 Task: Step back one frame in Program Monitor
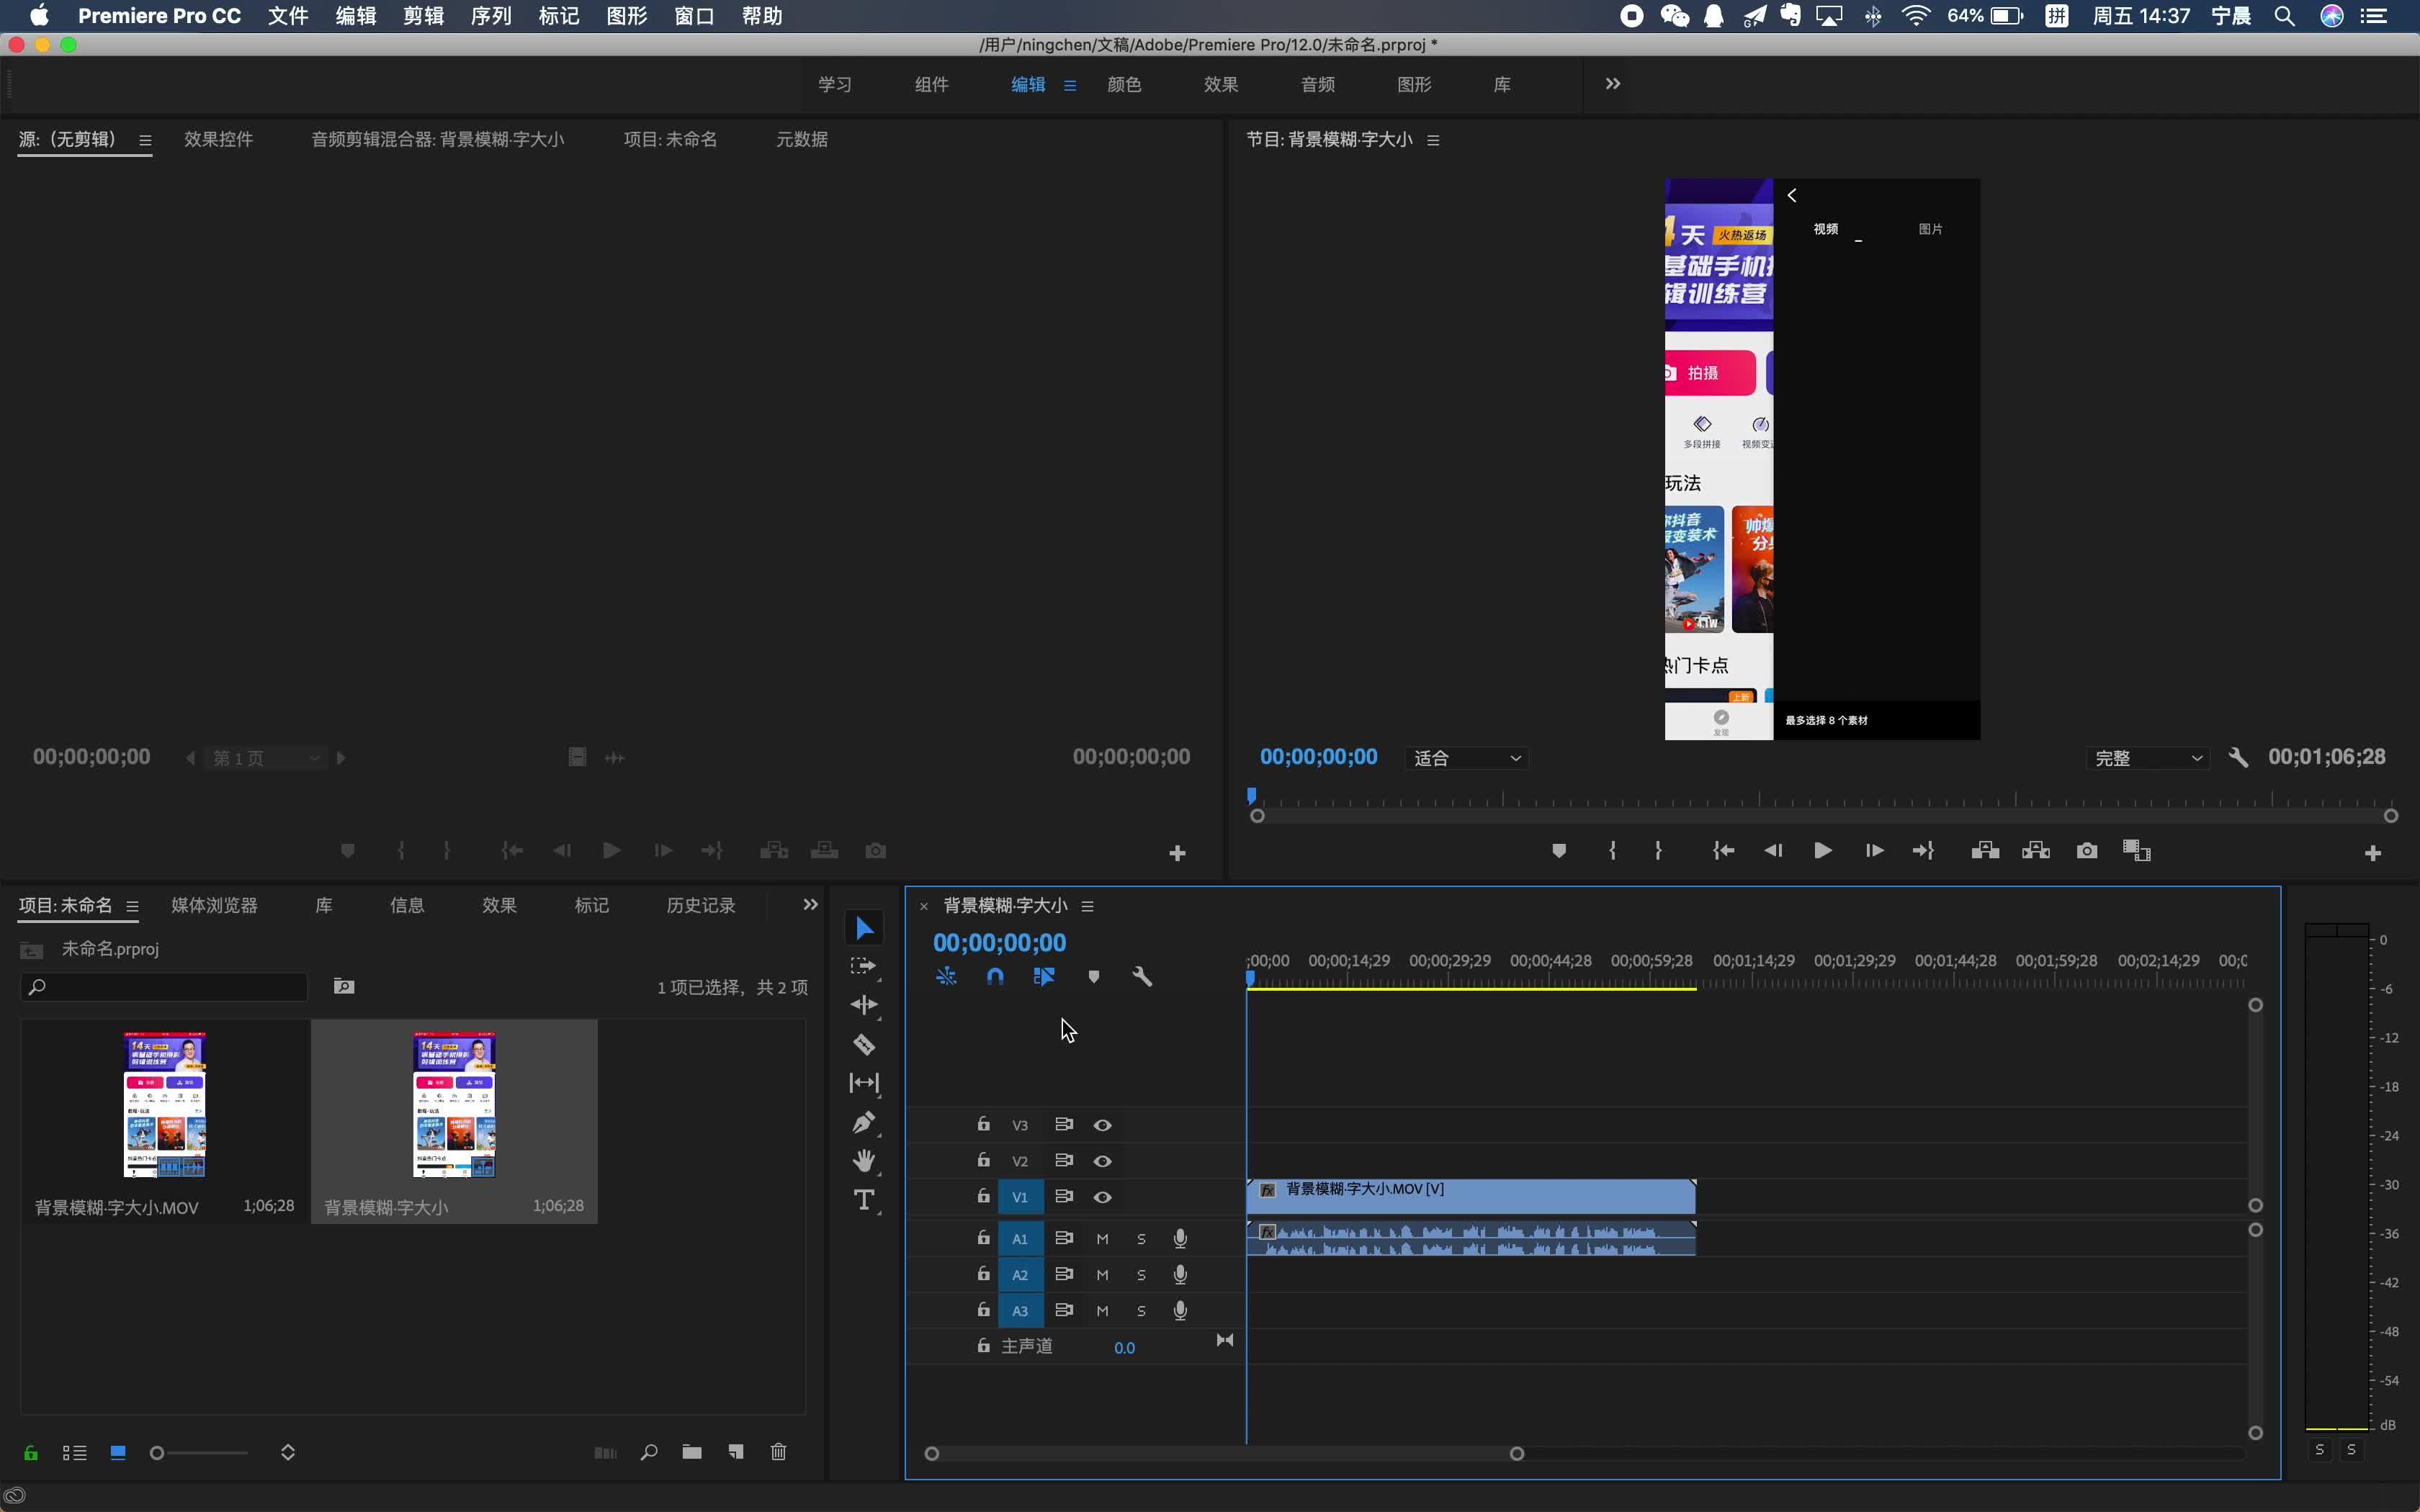pyautogui.click(x=1773, y=851)
